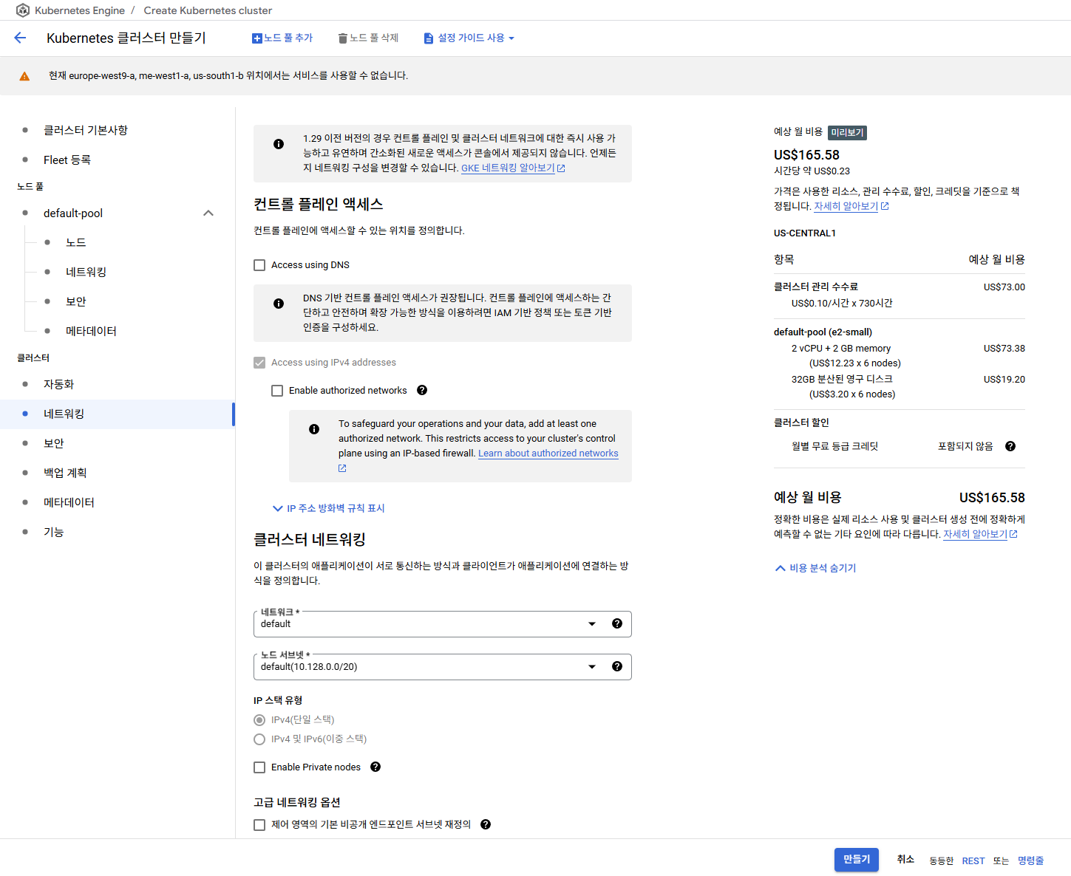Open help for Enable Private nodes
This screenshot has width=1071, height=876.
tap(375, 767)
